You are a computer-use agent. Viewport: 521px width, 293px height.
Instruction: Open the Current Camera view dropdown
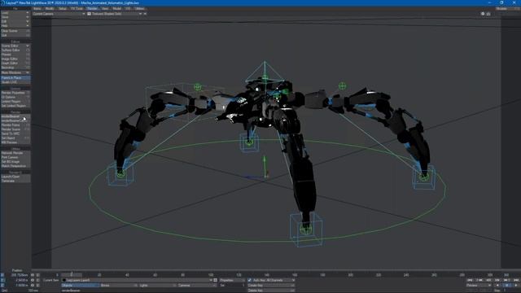59,14
